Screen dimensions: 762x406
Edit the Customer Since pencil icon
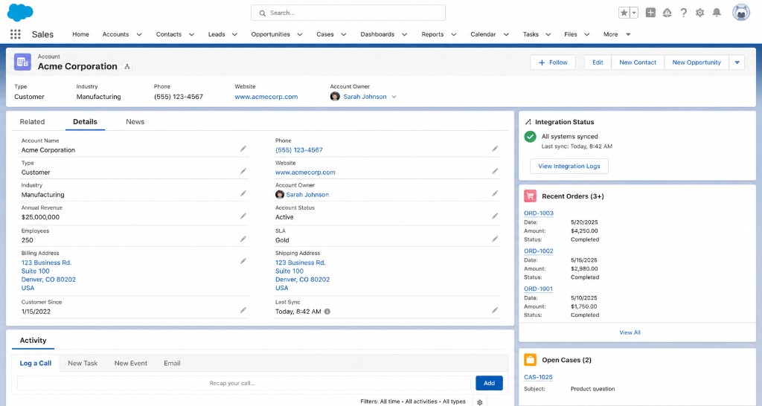243,310
